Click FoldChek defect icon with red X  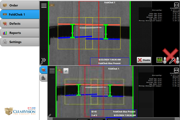[60, 71]
